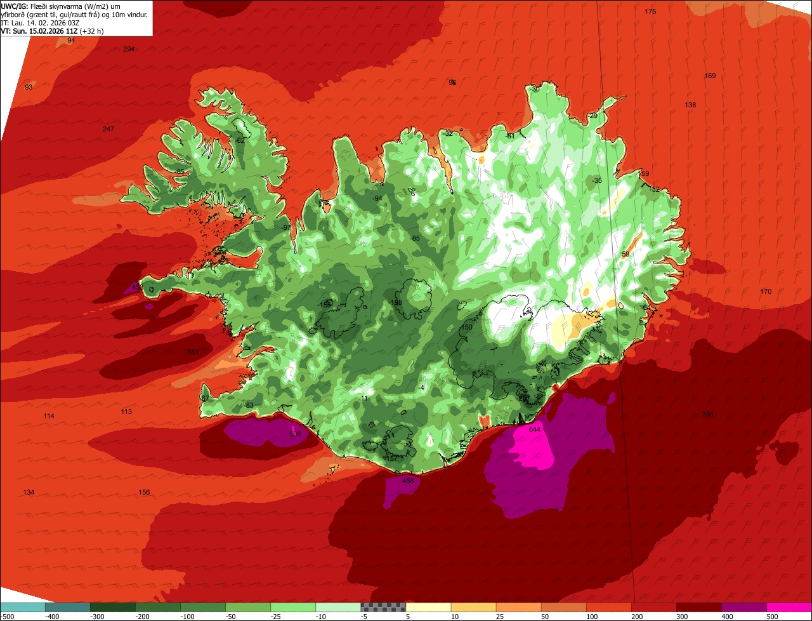Click the dark teal -400 to -300 legend swatch
The height and width of the screenshot is (621, 812).
(x=68, y=607)
